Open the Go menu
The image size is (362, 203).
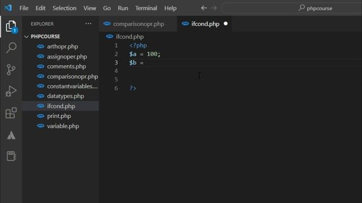click(x=107, y=8)
